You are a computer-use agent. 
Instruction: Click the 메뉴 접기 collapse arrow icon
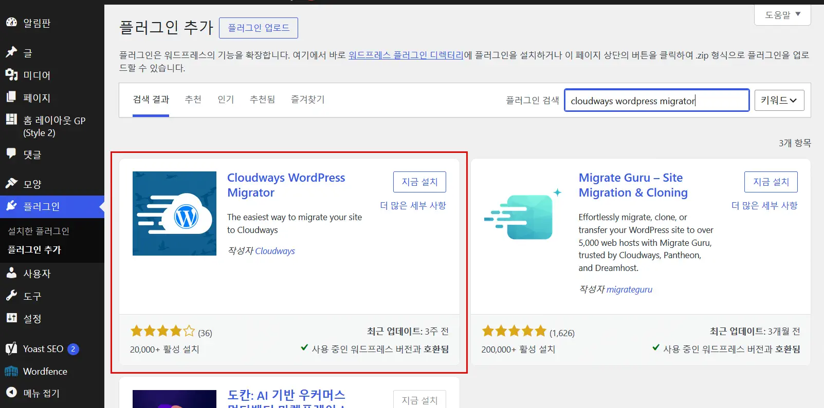pyautogui.click(x=11, y=393)
